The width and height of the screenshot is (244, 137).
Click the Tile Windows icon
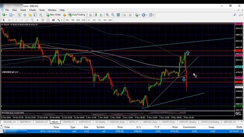pyautogui.click(x=118, y=15)
